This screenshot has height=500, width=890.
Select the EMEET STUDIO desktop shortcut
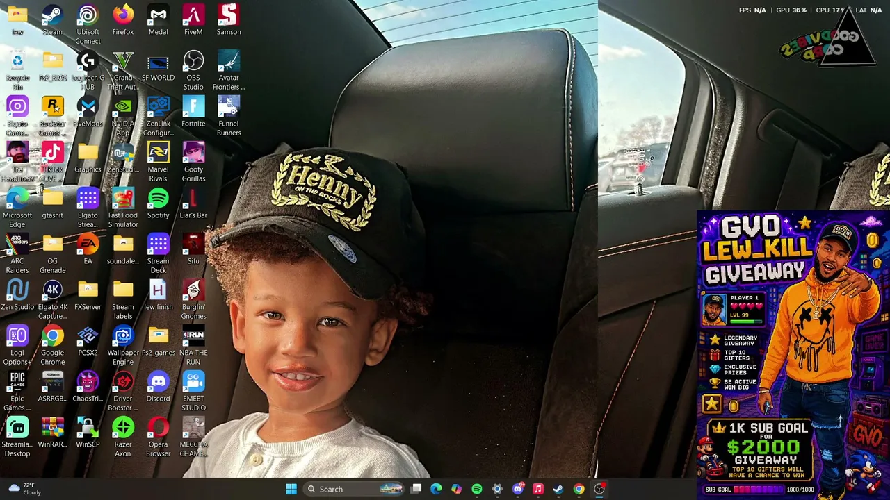pyautogui.click(x=193, y=392)
